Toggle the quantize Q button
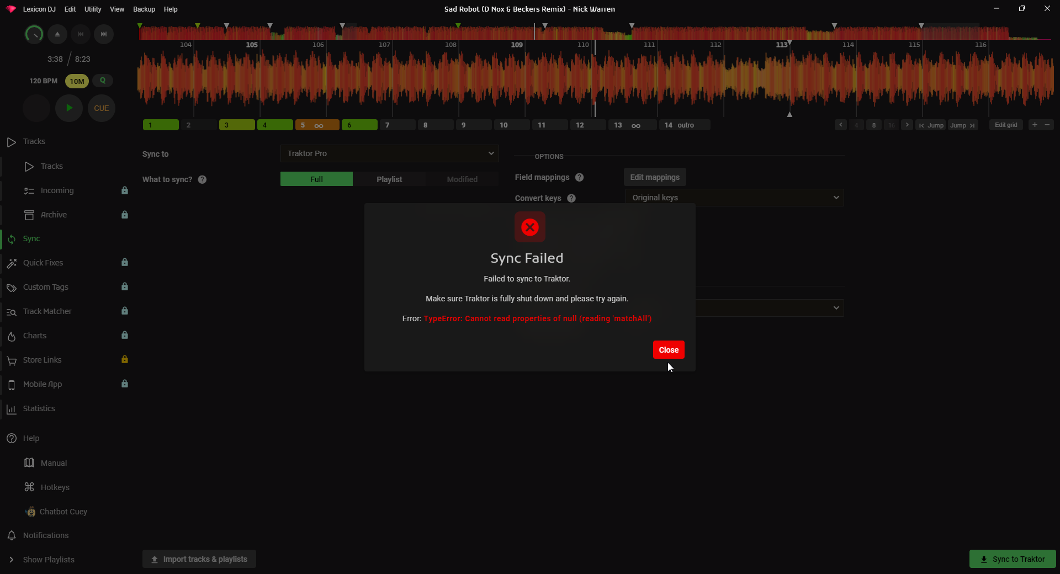The width and height of the screenshot is (1060, 574). pos(103,81)
